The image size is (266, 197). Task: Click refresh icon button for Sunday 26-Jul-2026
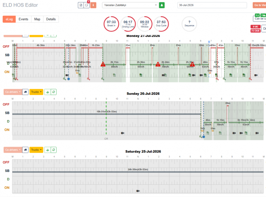pyautogui.click(x=54, y=92)
